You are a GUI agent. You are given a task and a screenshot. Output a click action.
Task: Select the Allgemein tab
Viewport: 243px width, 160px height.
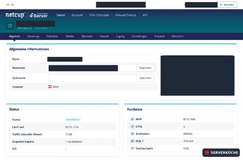tap(15, 36)
